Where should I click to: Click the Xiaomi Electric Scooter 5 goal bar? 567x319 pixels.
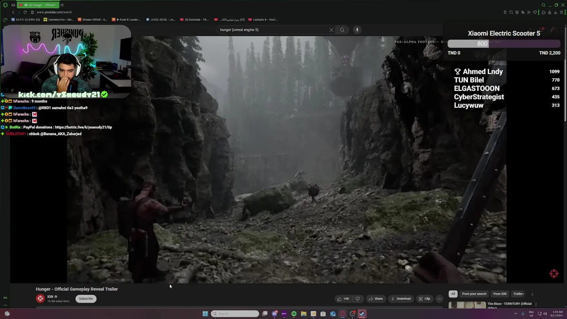click(504, 43)
